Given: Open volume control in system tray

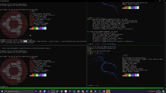Looking at the screenshot, I should coord(154,91).
